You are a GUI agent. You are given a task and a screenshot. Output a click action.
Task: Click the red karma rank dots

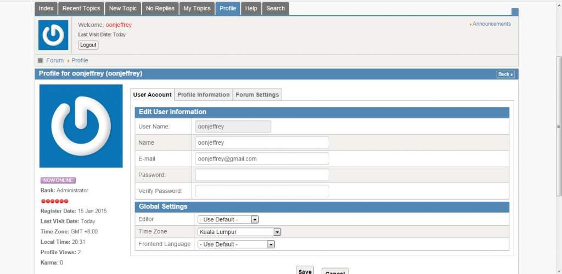(54, 201)
